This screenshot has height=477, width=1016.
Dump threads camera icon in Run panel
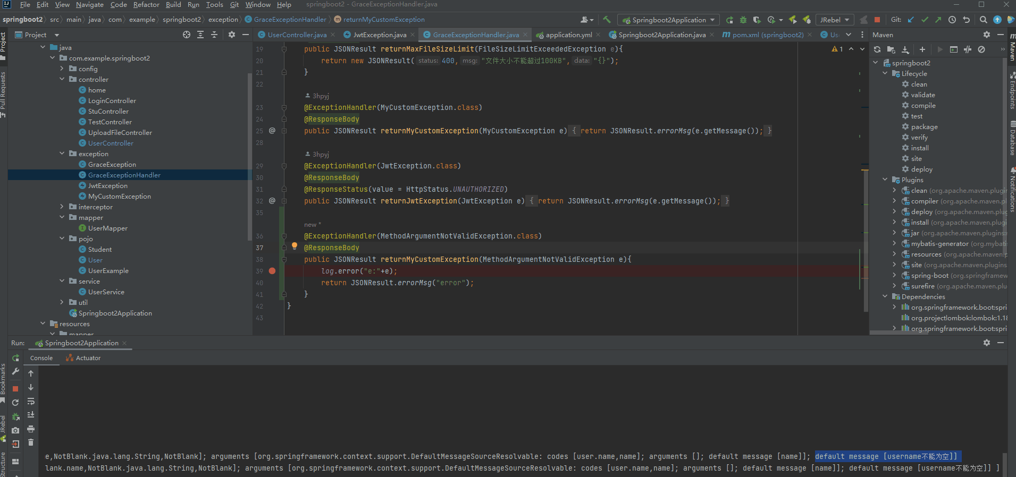pyautogui.click(x=15, y=430)
